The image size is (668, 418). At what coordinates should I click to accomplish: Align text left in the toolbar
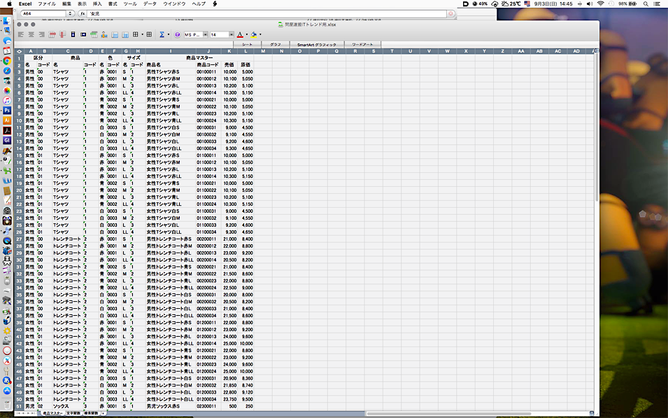pyautogui.click(x=21, y=34)
